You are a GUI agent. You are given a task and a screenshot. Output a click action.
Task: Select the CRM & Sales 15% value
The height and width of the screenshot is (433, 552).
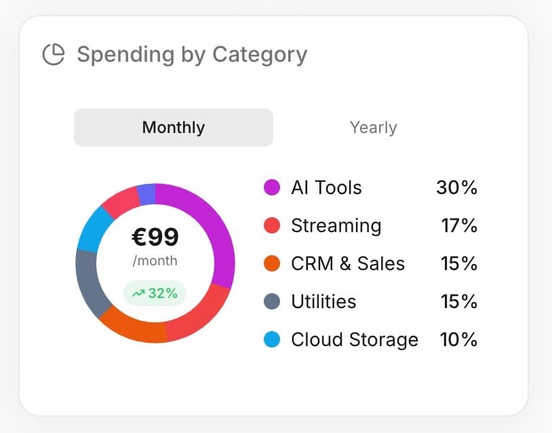[x=459, y=263]
